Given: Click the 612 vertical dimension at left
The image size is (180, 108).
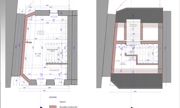Looking at the screenshot, I should [19, 45].
